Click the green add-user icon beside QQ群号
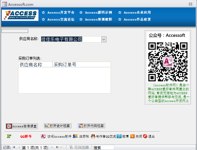 [x=9, y=136]
